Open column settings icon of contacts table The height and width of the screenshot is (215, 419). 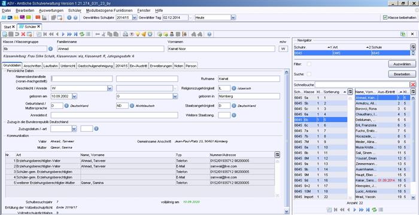coord(277,155)
